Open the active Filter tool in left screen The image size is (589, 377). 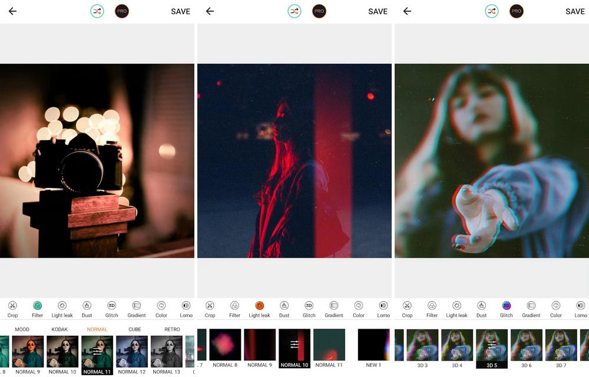point(37,306)
